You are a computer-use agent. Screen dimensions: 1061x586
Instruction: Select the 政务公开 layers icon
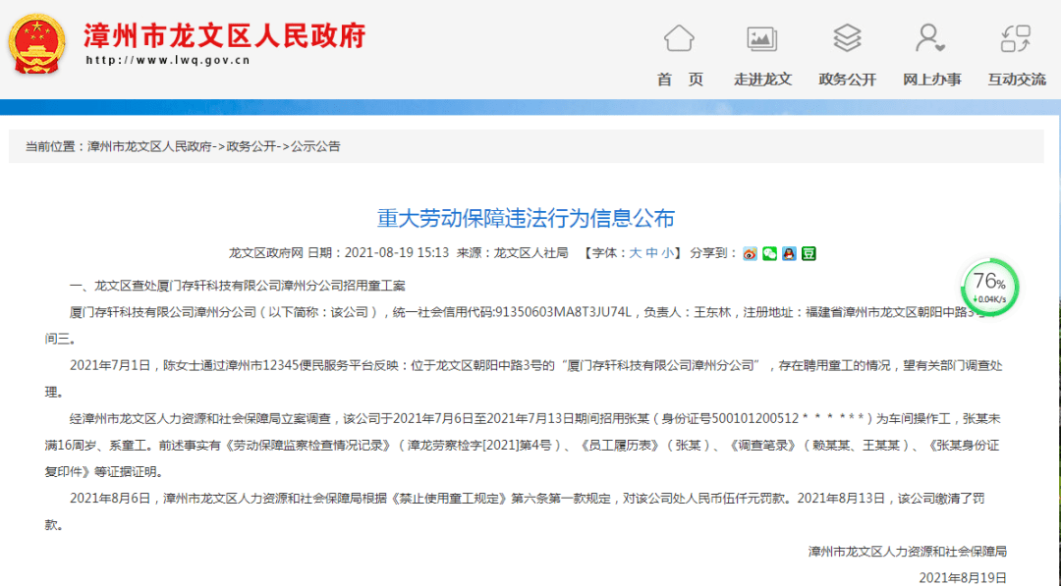click(x=847, y=38)
